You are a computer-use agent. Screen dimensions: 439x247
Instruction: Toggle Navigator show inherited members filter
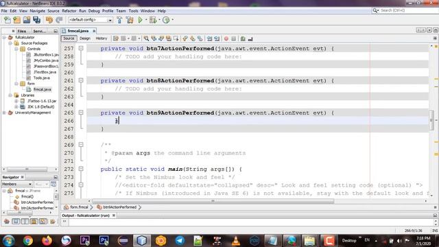click(7, 222)
